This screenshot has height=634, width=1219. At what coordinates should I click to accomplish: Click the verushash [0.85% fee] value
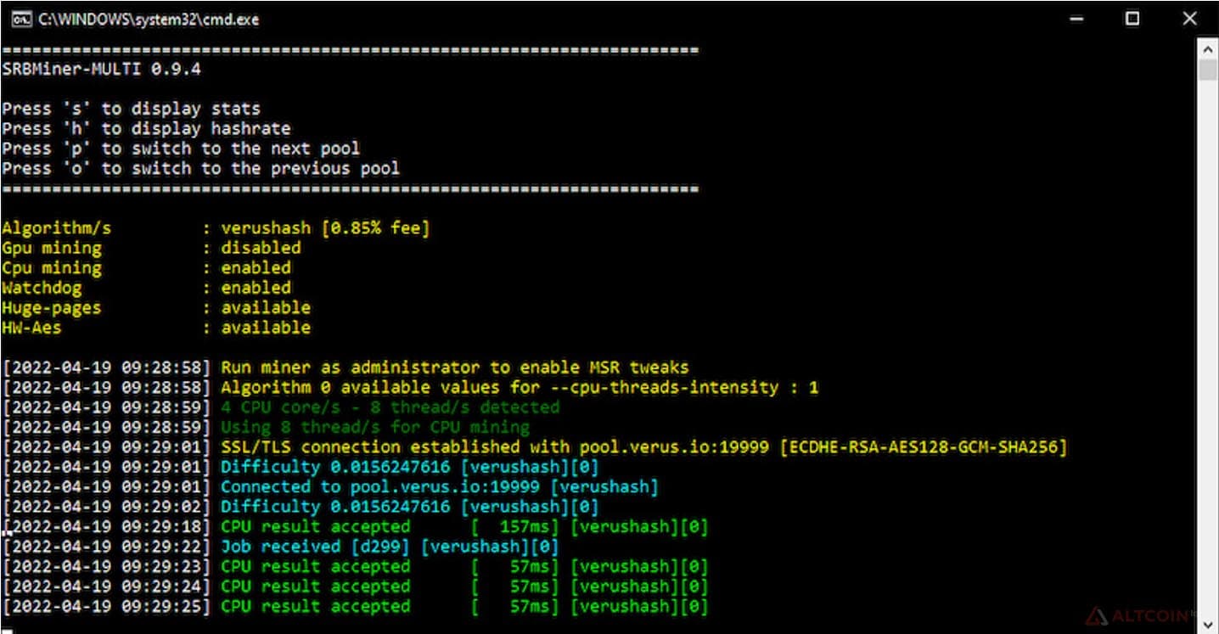tap(325, 228)
